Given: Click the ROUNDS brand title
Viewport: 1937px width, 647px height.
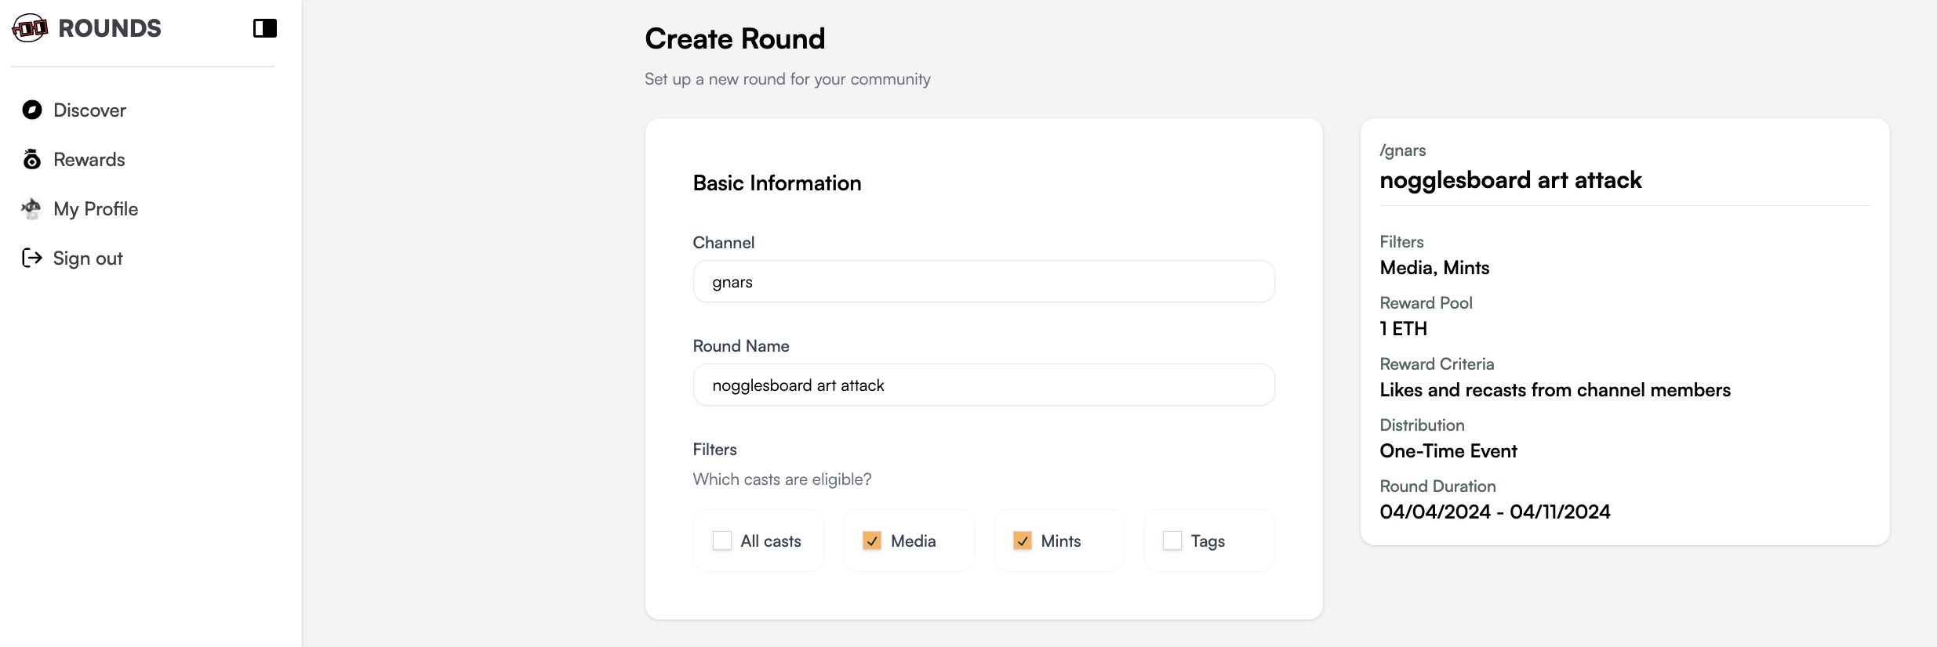Looking at the screenshot, I should point(110,28).
